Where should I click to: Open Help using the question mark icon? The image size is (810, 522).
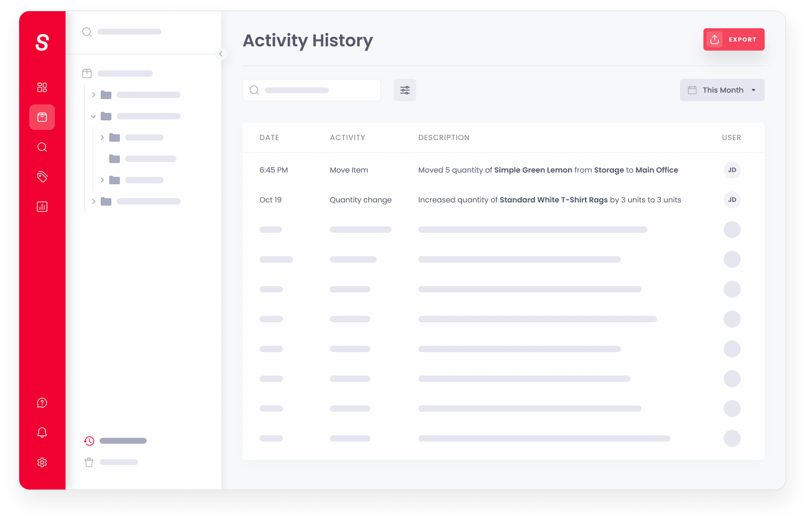click(x=42, y=403)
